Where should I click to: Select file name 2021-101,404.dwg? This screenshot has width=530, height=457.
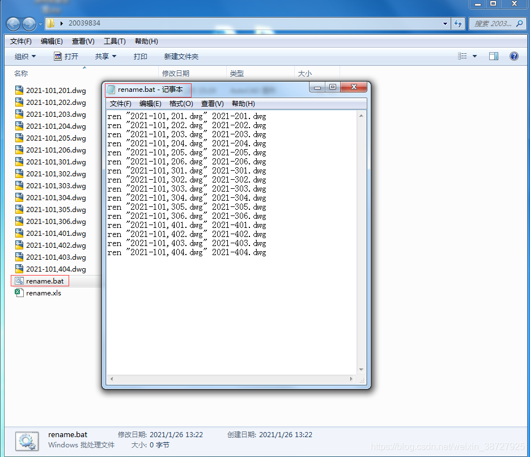(x=56, y=269)
